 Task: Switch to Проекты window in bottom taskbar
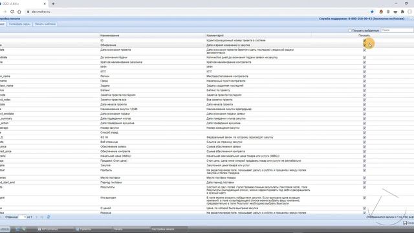[93, 229]
